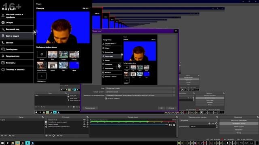
Task: Open Внешний вид section in Skype settings
Action: [17, 29]
